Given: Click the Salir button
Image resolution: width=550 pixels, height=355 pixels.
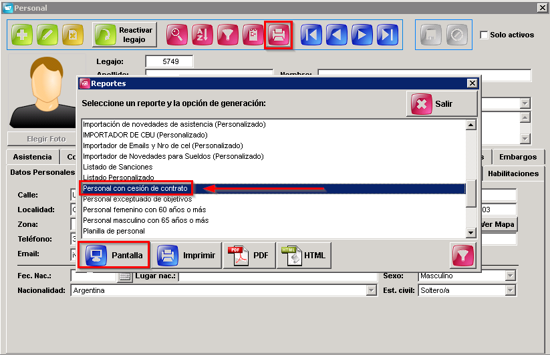Looking at the screenshot, I should click(442, 104).
